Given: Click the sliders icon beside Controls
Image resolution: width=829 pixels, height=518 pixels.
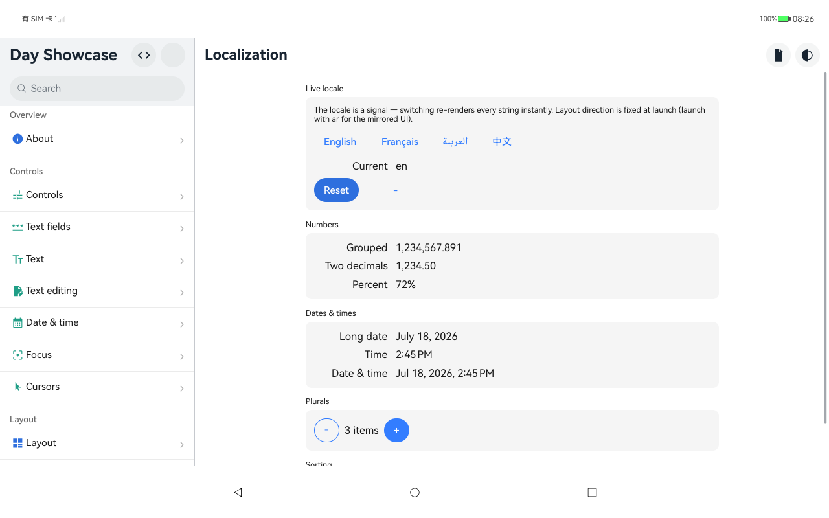Looking at the screenshot, I should point(17,195).
